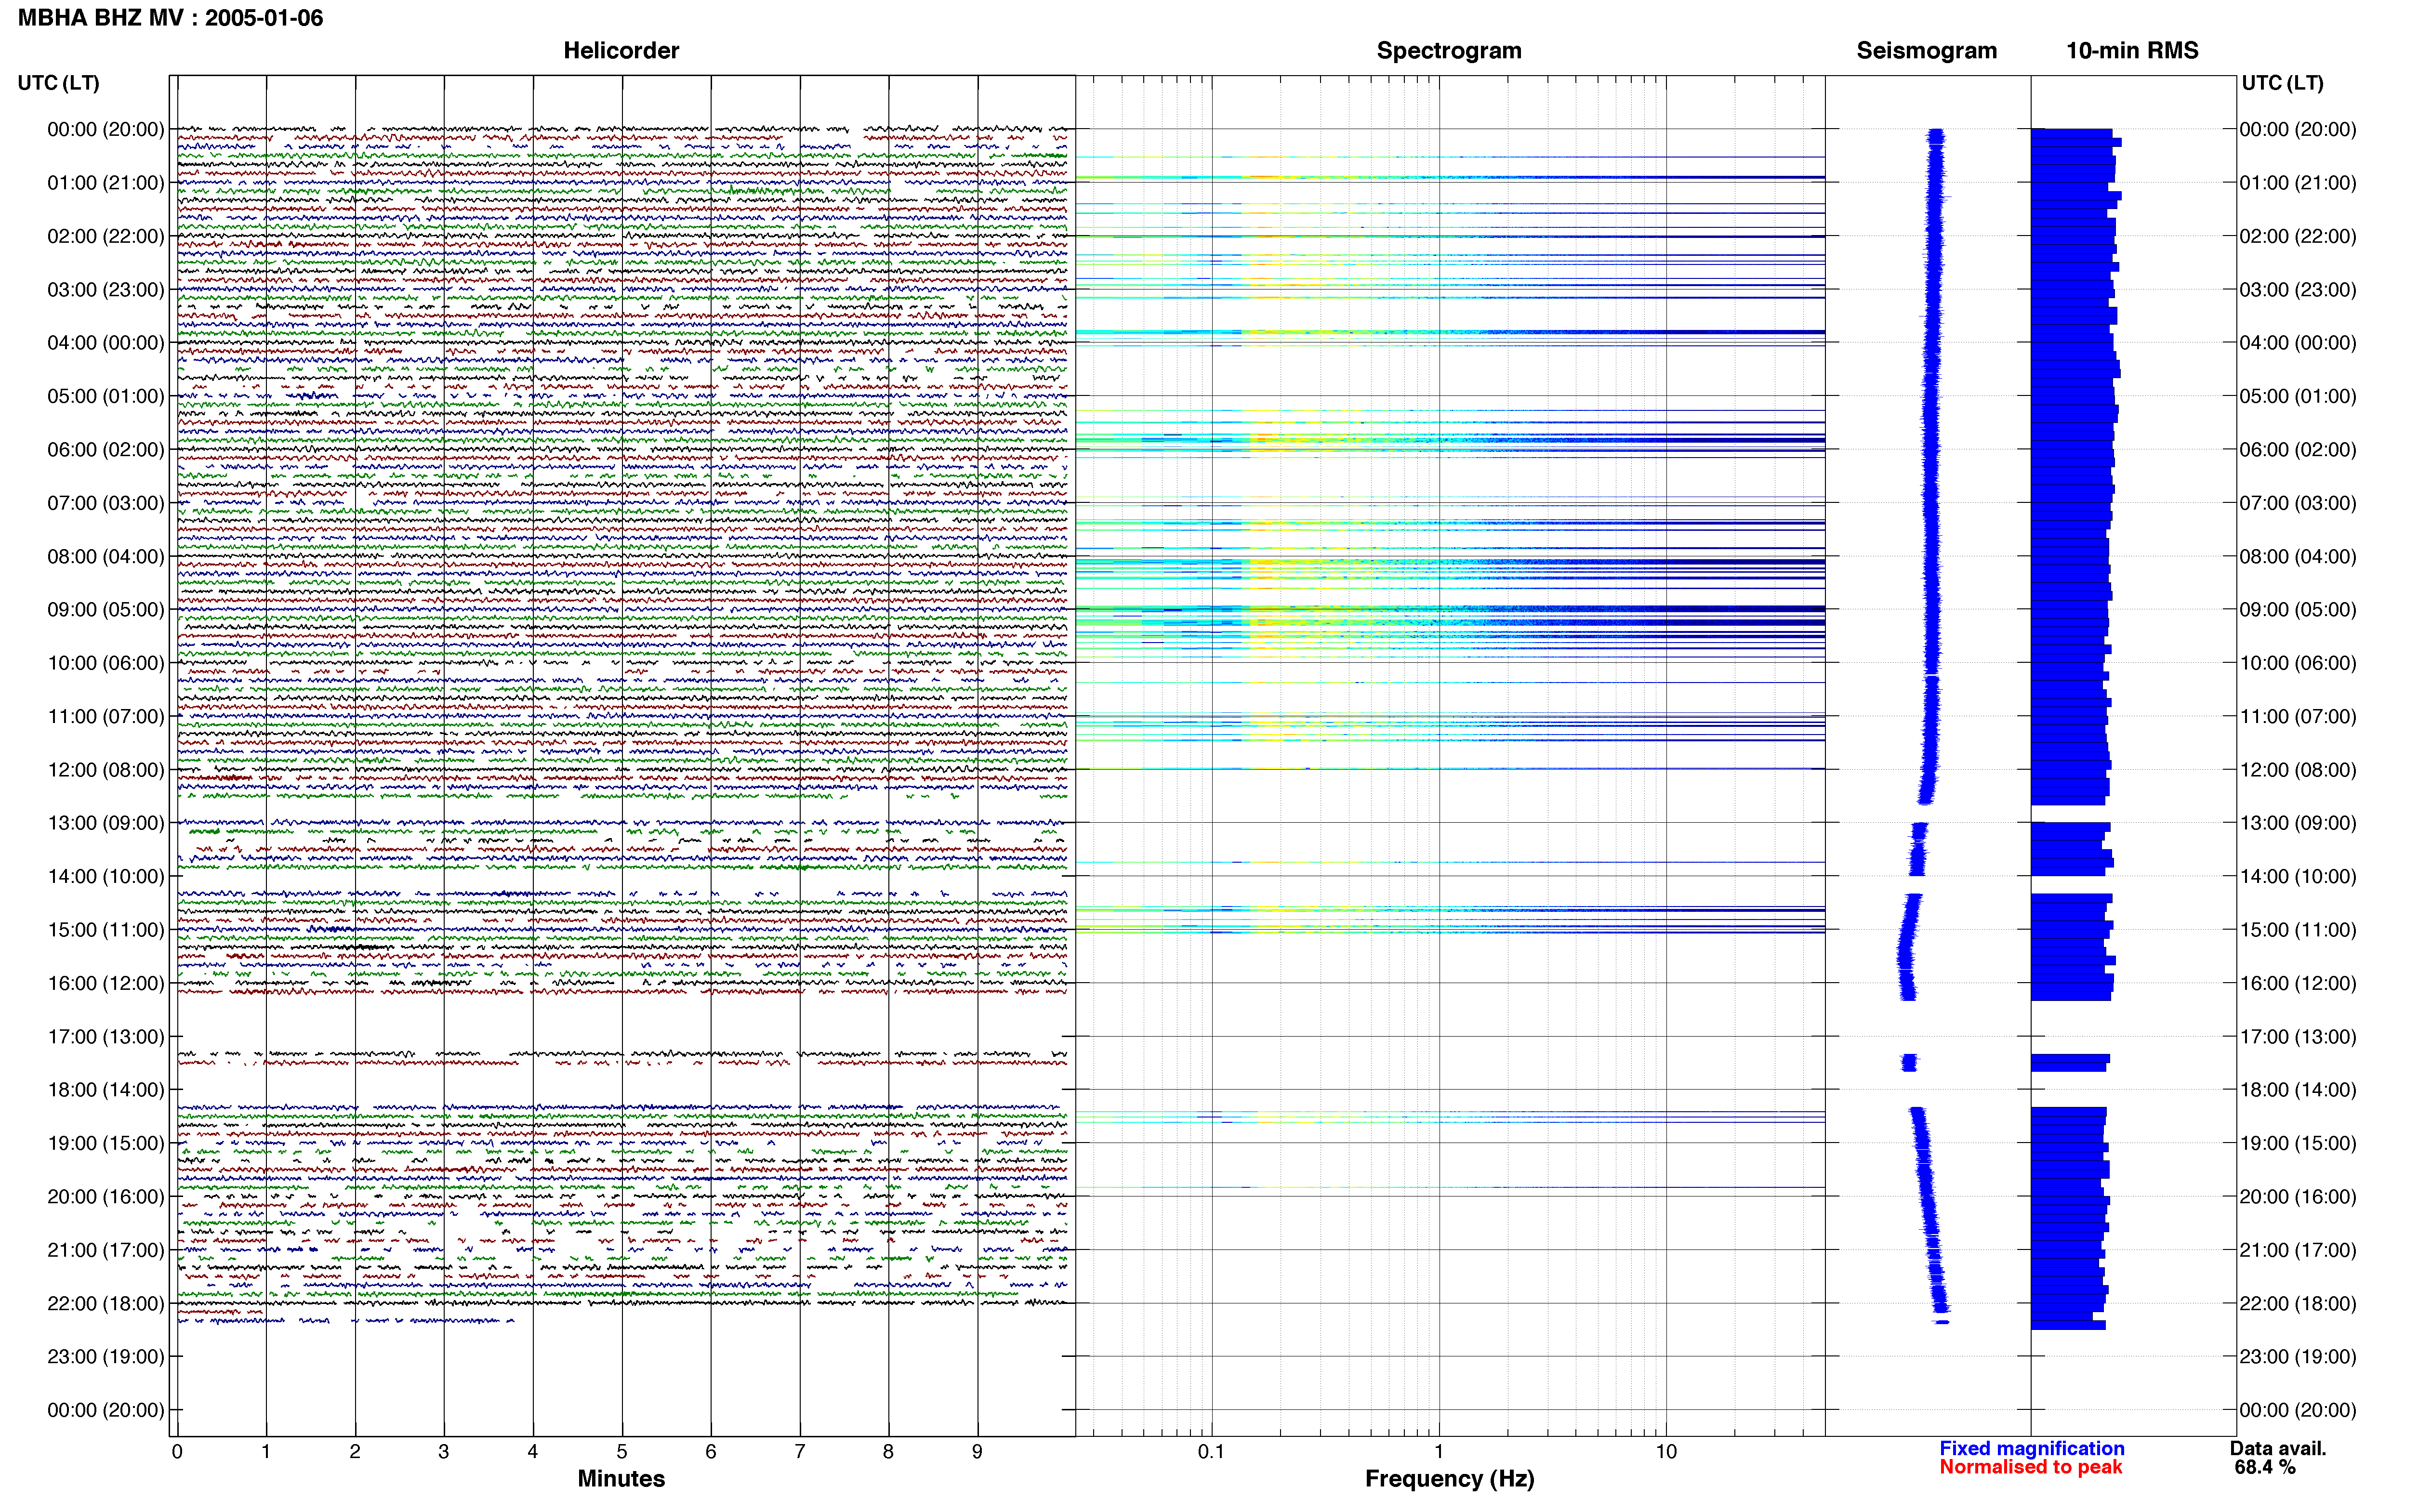Viewport: 2418px width, 1512px height.
Task: Click the minute tick label 9
Action: point(977,1452)
